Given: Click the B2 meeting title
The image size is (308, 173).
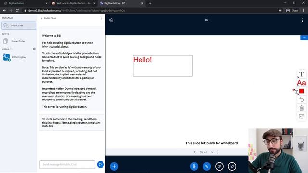Looking at the screenshot, I should click(x=206, y=20).
